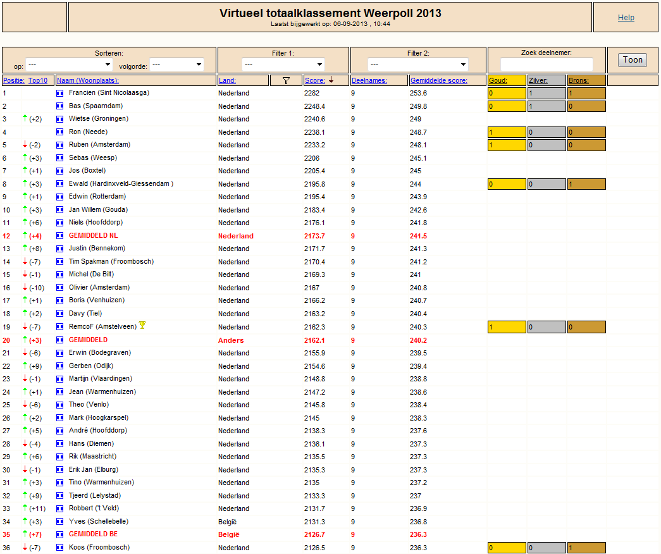Open the Filter 1 dropdown
Screen dimensions: 661x554
[x=283, y=65]
